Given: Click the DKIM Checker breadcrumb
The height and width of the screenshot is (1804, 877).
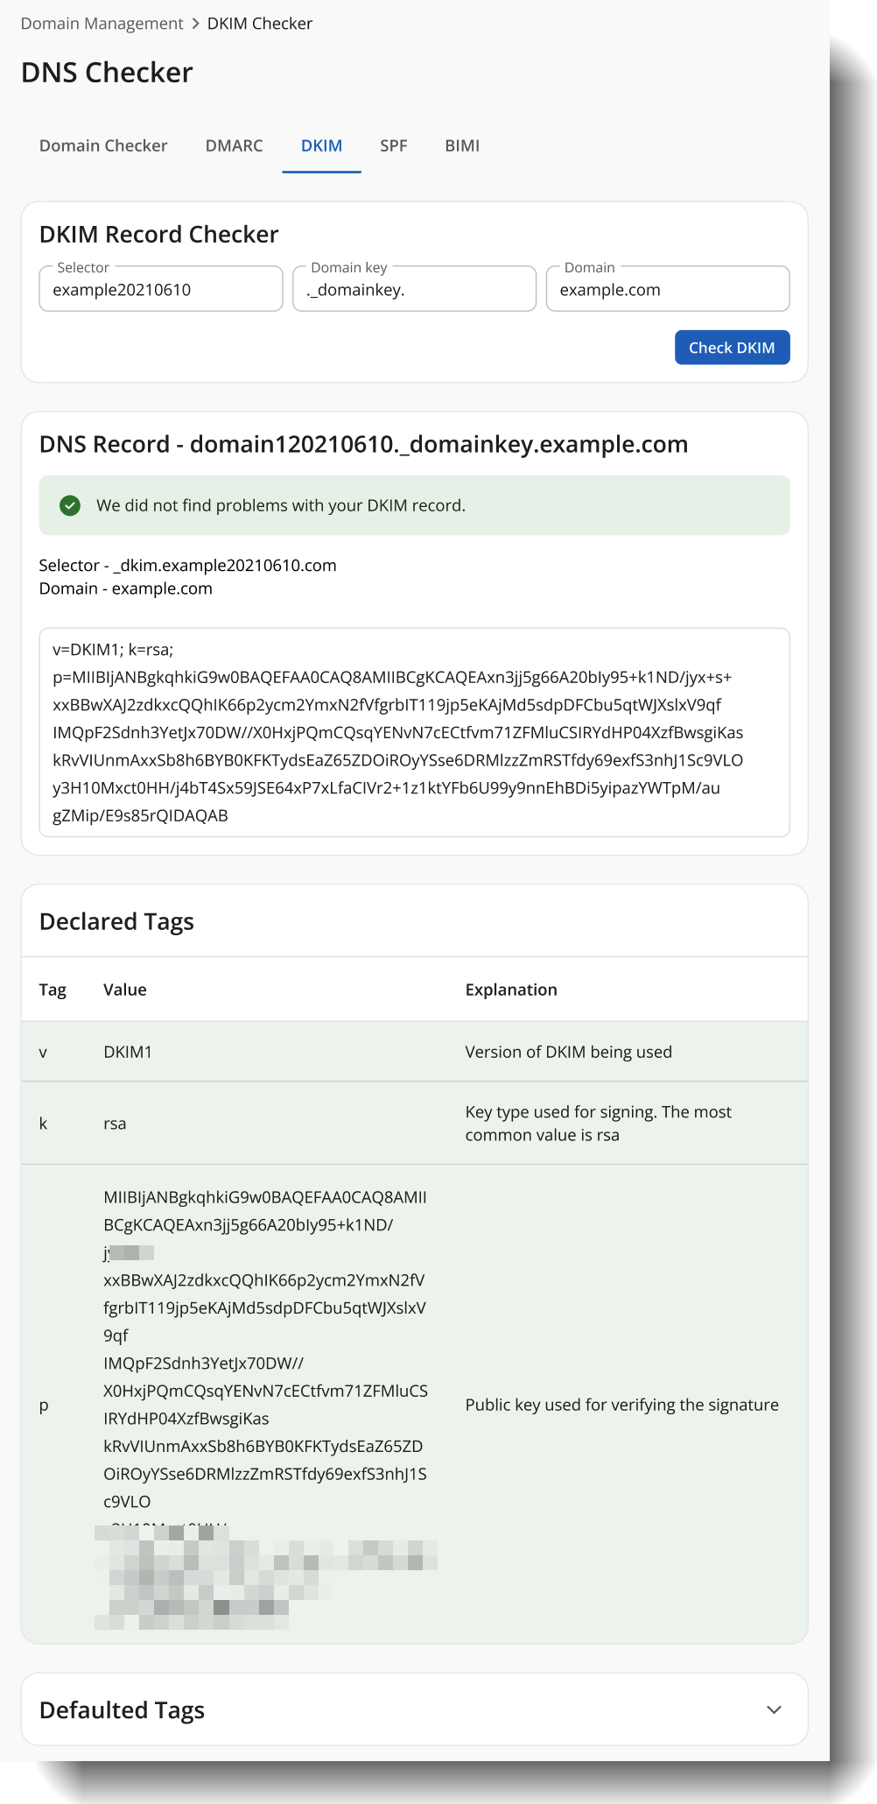Looking at the screenshot, I should click(259, 24).
